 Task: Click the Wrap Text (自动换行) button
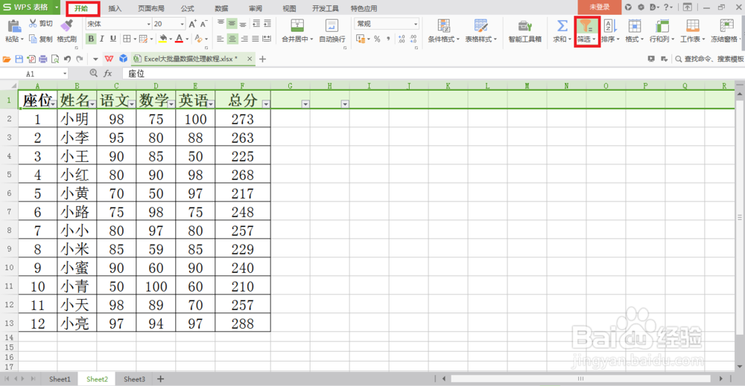point(332,30)
